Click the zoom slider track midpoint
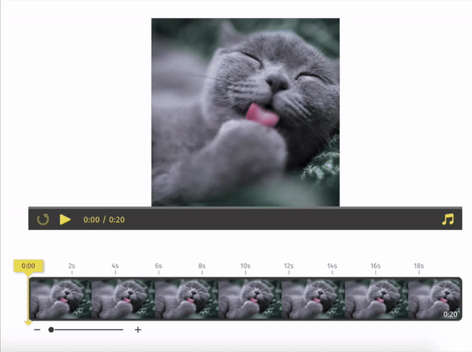 [x=87, y=330]
